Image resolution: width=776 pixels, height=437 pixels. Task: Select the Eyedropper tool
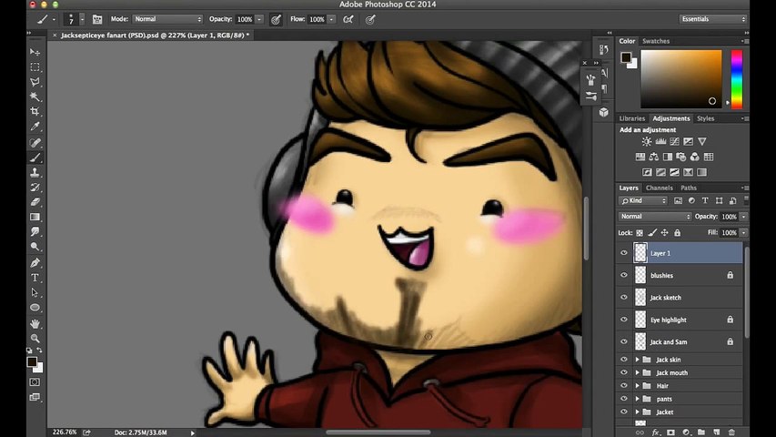35,127
